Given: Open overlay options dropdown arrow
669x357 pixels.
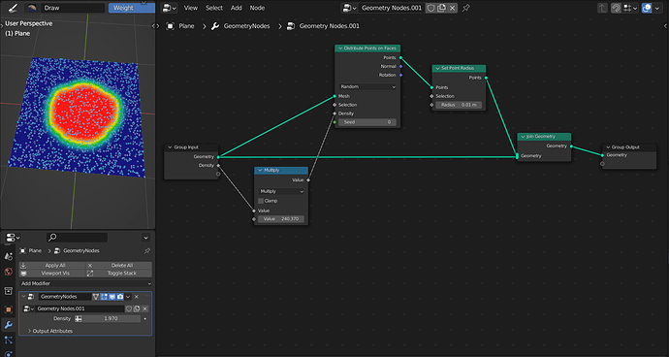Looking at the screenshot, I should pyautogui.click(x=656, y=8).
